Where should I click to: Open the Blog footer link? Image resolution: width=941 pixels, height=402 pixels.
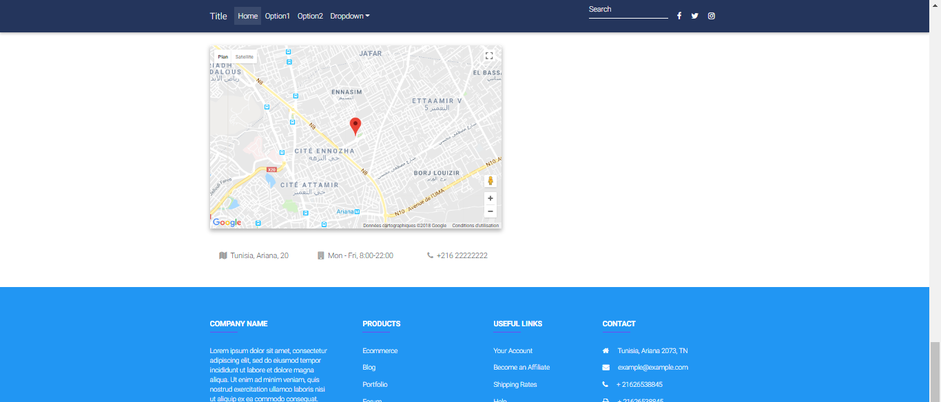click(369, 368)
